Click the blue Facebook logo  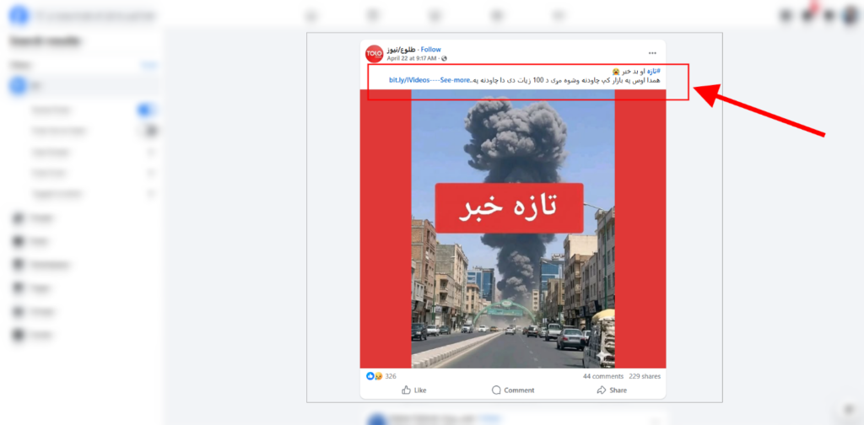19,15
